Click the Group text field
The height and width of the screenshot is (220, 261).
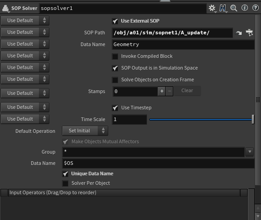coord(153,152)
